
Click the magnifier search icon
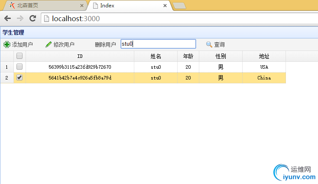pyautogui.click(x=209, y=44)
